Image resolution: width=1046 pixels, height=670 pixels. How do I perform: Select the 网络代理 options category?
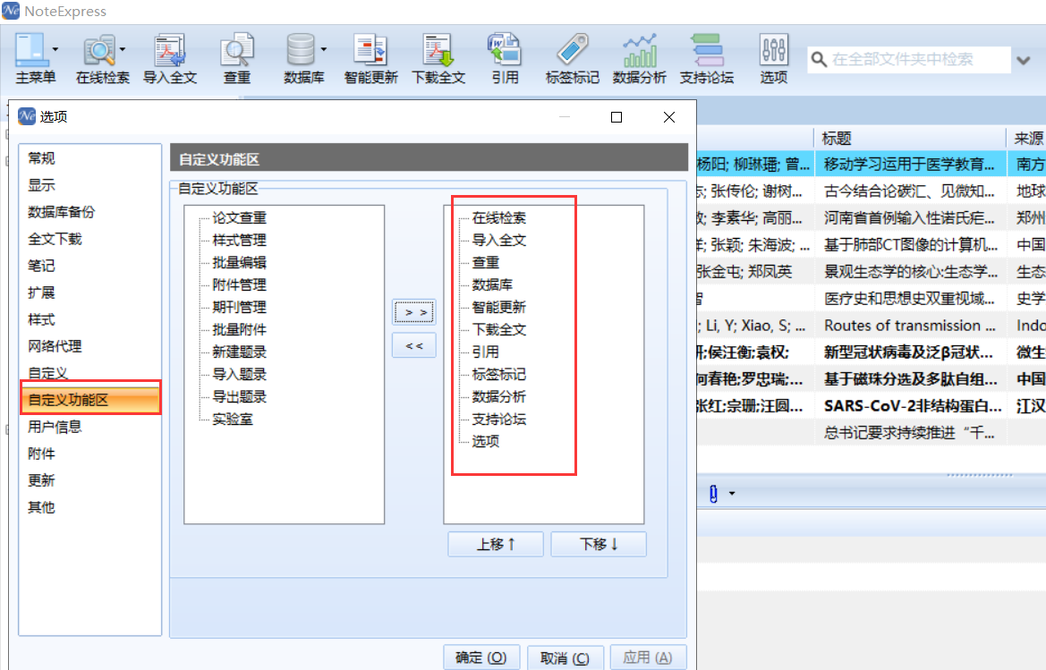89,346
